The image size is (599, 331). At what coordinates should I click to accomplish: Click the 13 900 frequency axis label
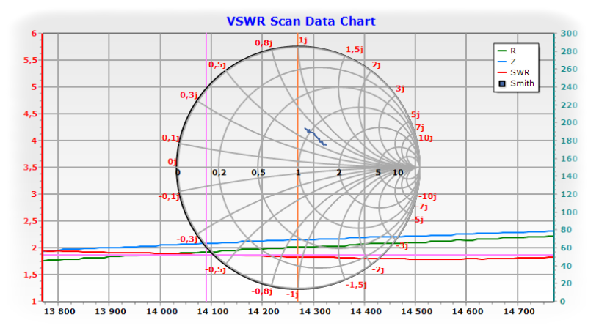click(x=110, y=311)
